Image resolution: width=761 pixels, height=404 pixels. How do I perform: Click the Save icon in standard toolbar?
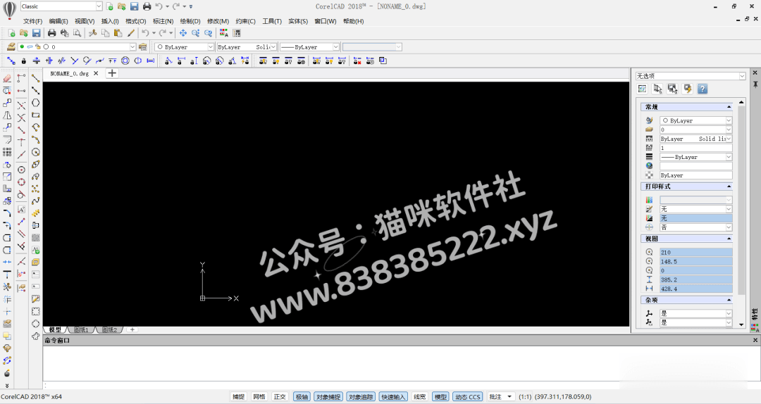(x=37, y=33)
